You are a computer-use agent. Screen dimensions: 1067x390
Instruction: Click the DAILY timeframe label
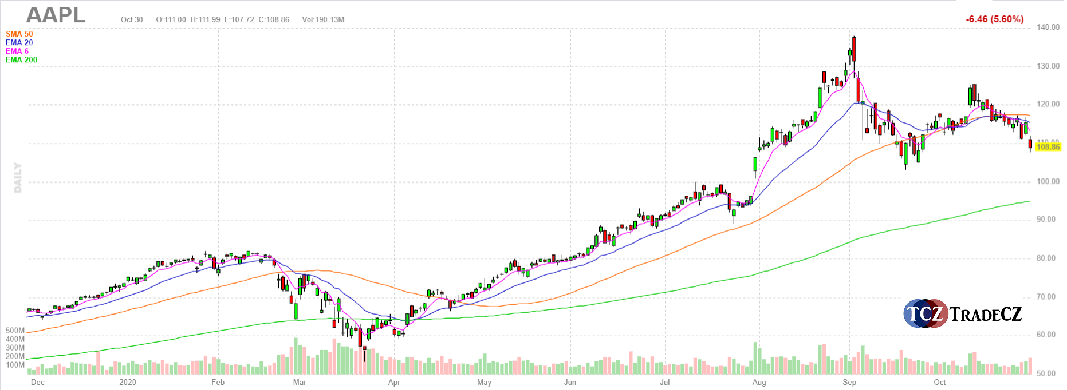(18, 177)
